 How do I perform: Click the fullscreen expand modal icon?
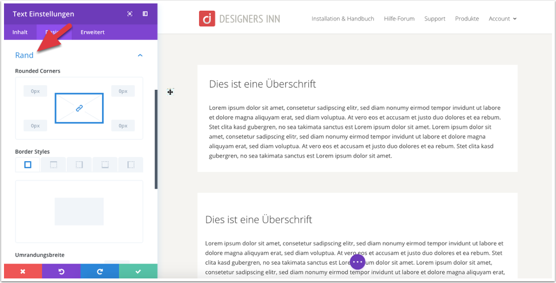pyautogui.click(x=130, y=14)
